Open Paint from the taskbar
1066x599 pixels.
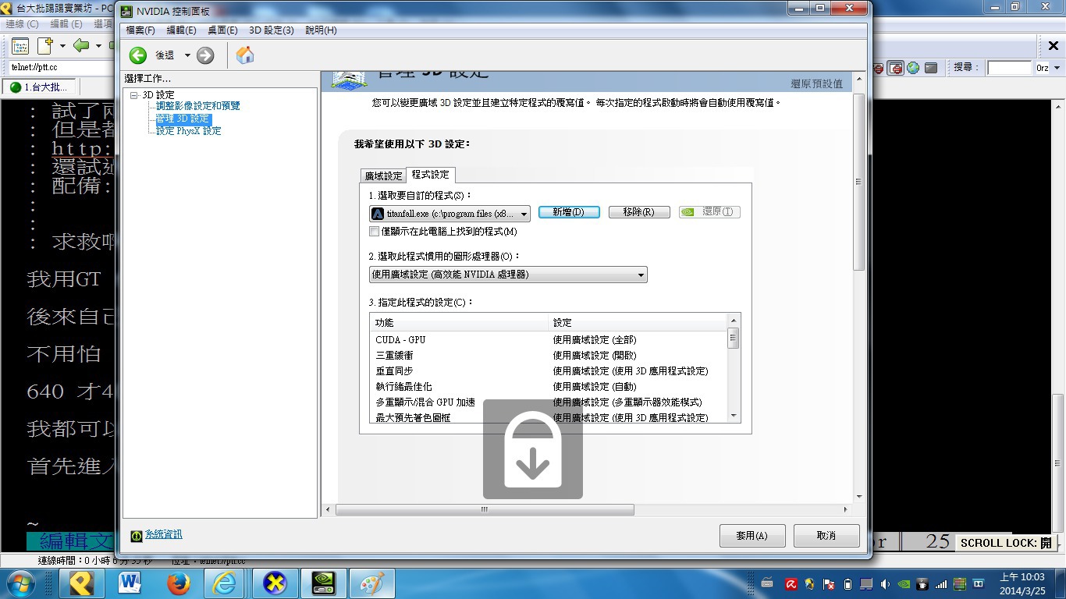(371, 583)
